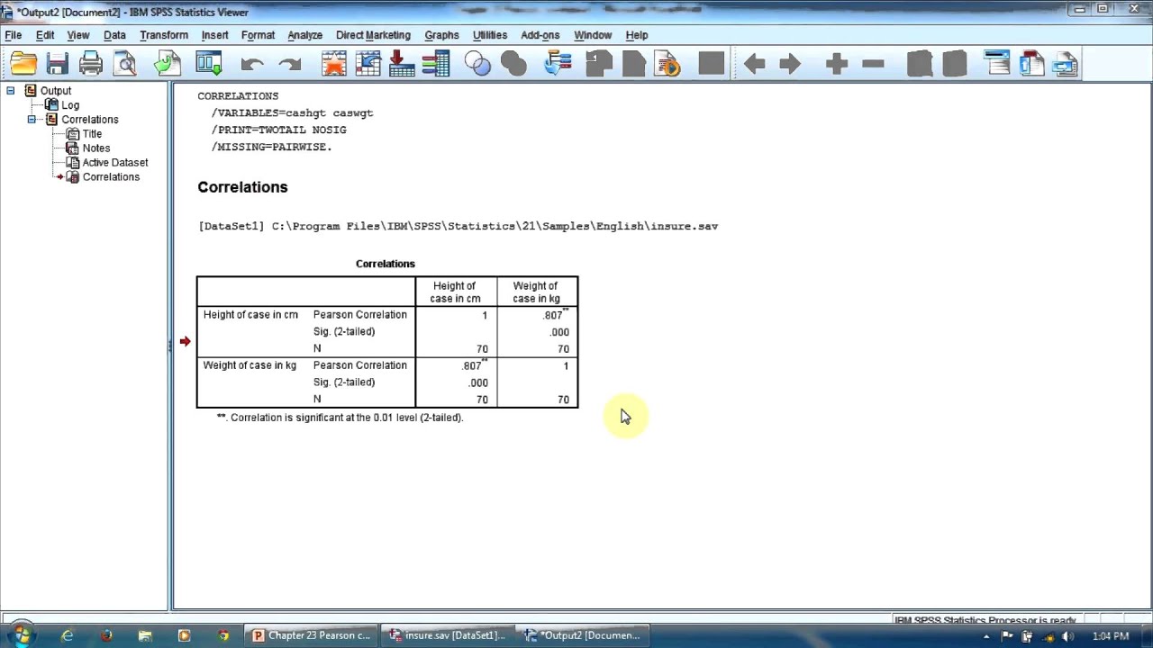Click the /MISSING=PAIRWISE. syntax line

point(272,147)
